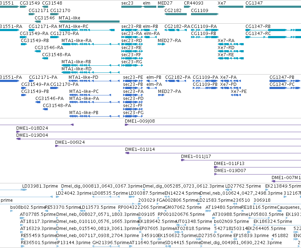Click transcript CG31546-RA
301x248 pixels.
(x=37, y=51)
